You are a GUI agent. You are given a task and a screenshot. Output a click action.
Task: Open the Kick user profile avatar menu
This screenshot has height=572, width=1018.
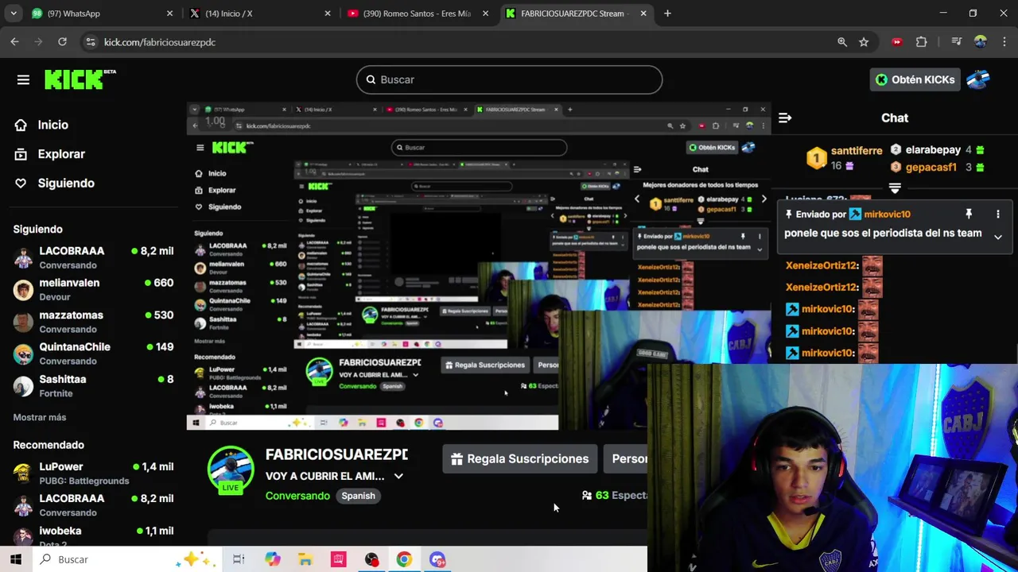coord(978,79)
